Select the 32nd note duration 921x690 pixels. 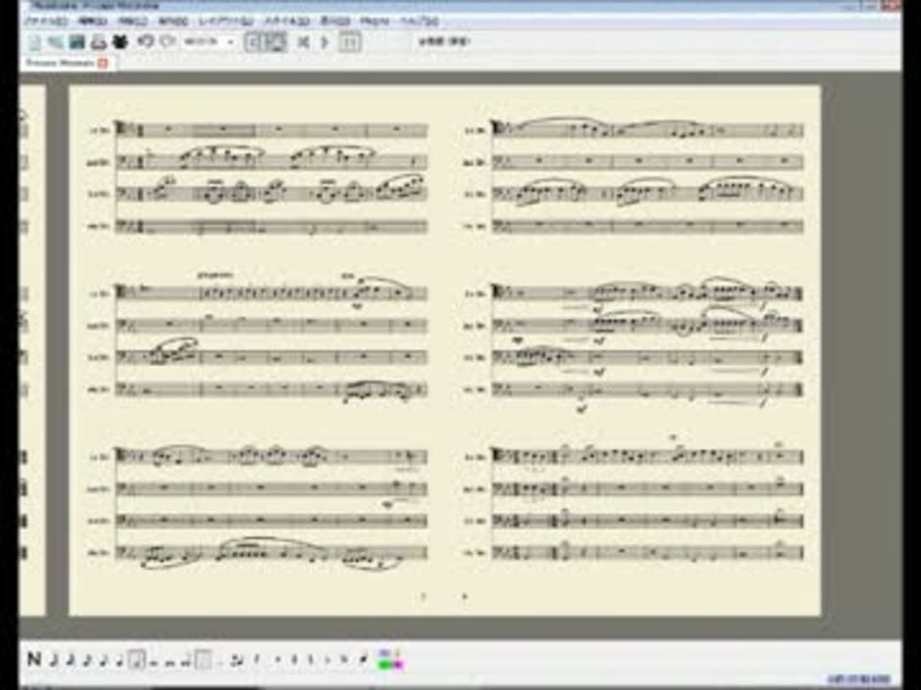[70, 660]
